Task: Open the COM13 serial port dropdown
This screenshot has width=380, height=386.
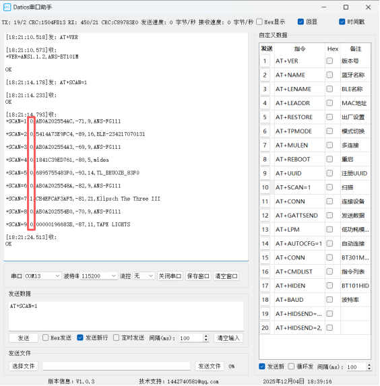Action: (42, 276)
